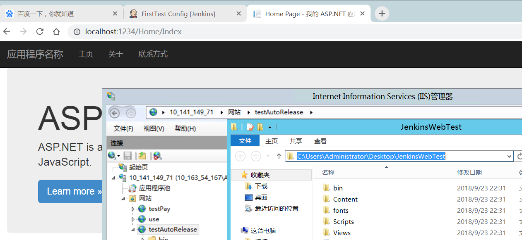
Task: Go up one folder level in Explorer
Action: (x=279, y=156)
